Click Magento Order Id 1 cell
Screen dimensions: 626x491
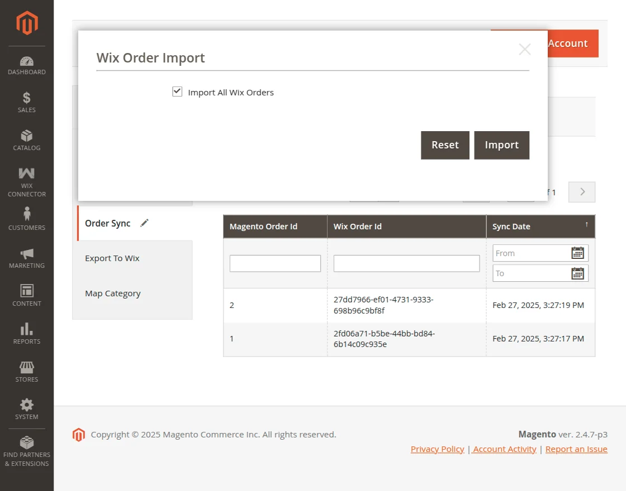point(275,339)
